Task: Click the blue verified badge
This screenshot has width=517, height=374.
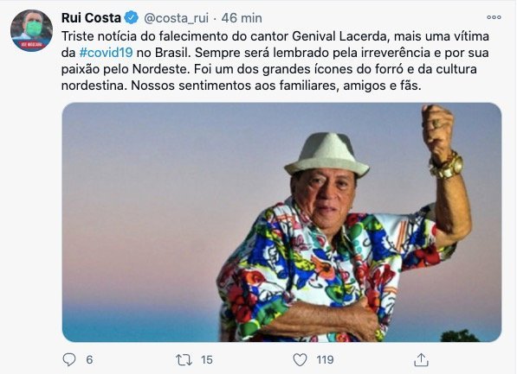Action: [132, 17]
